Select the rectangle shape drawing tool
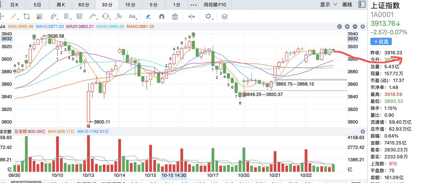427x183 pixels. (27, 16)
